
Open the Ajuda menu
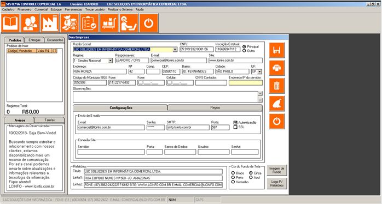pyautogui.click(x=140, y=9)
